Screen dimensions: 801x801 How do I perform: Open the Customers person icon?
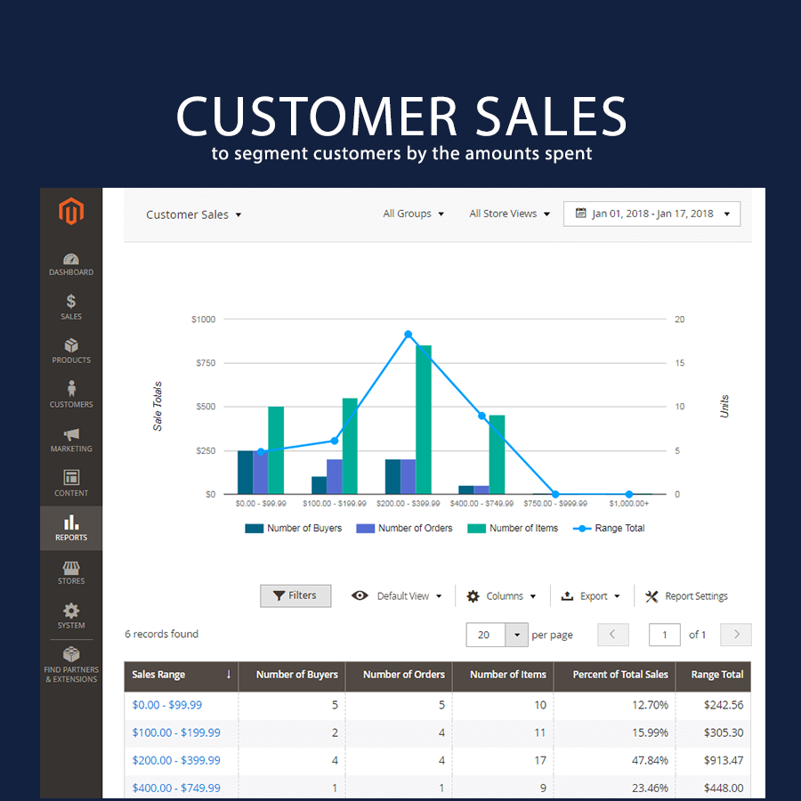[71, 389]
